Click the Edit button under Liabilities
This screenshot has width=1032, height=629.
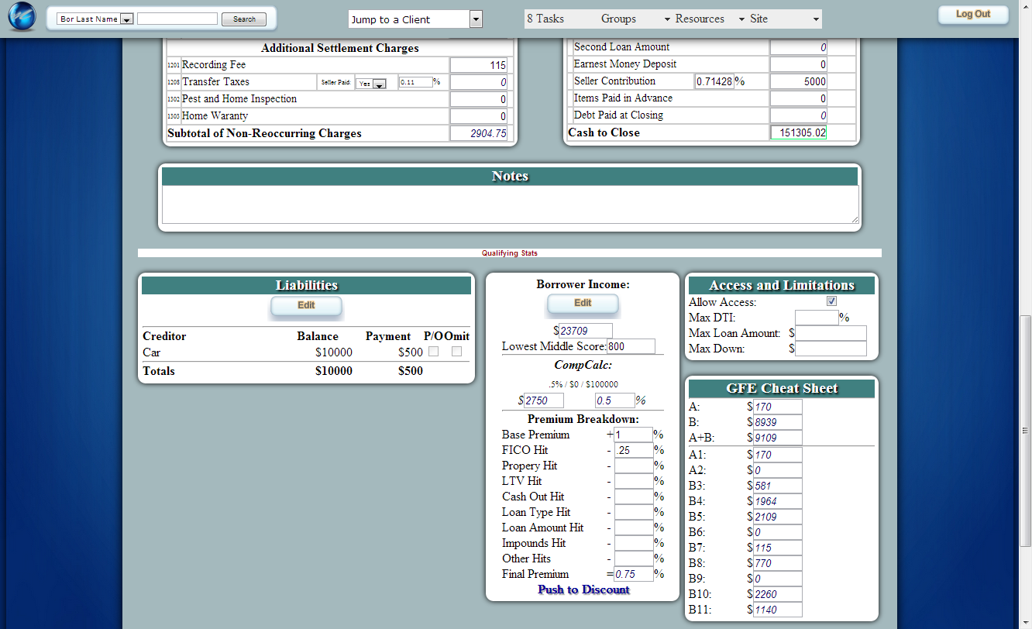pyautogui.click(x=306, y=305)
